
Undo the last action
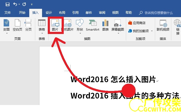point(15,4)
